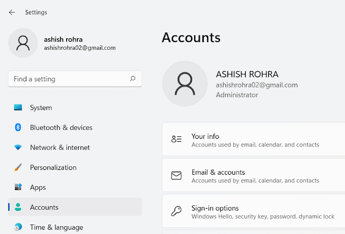The width and height of the screenshot is (345, 234).
Task: Click the Sign-in options key icon
Action: [x=176, y=211]
